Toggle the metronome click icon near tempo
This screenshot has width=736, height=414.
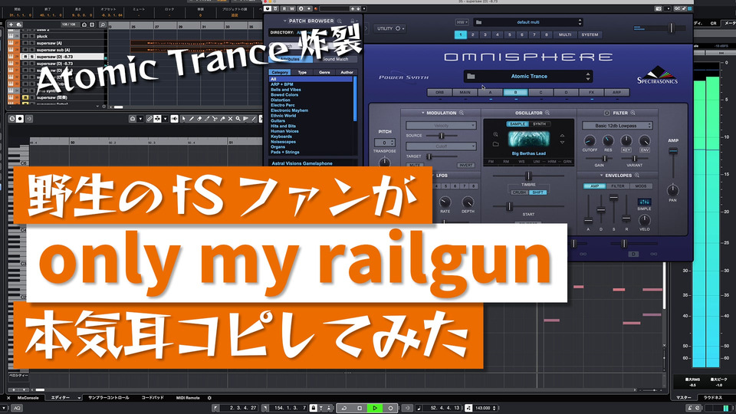coord(468,408)
